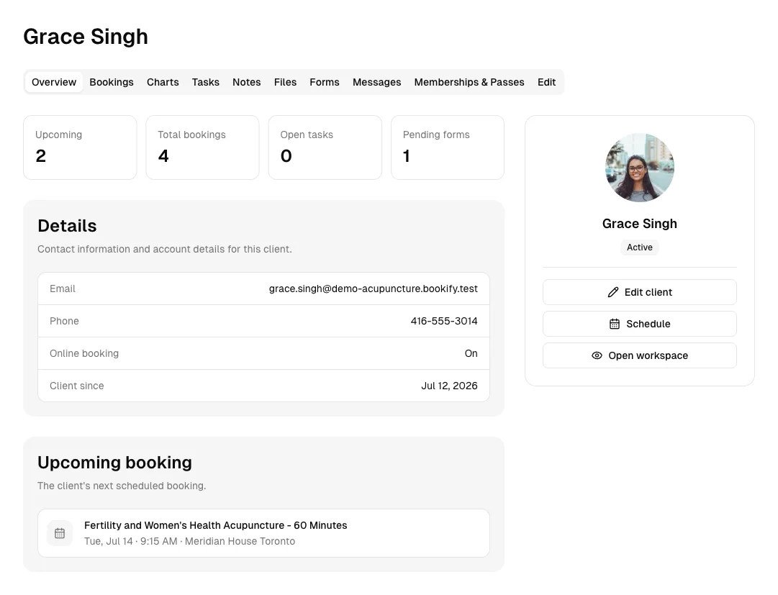Image resolution: width=778 pixels, height=595 pixels.
Task: Click the Online booking value On
Action: tap(471, 353)
